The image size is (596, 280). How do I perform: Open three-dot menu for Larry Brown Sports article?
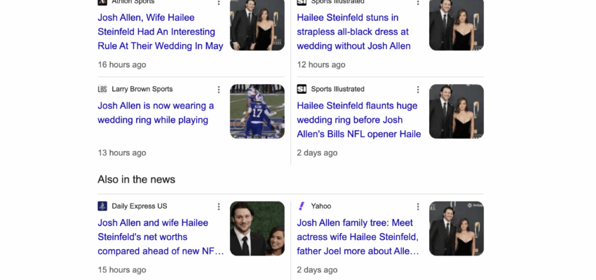point(219,90)
